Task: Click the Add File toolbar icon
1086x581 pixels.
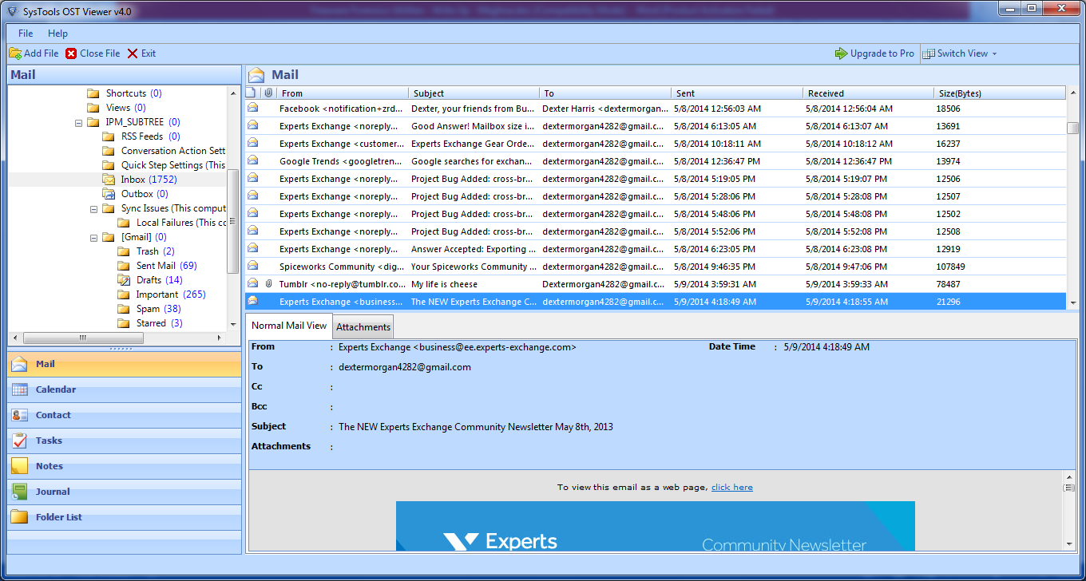Action: tap(15, 53)
